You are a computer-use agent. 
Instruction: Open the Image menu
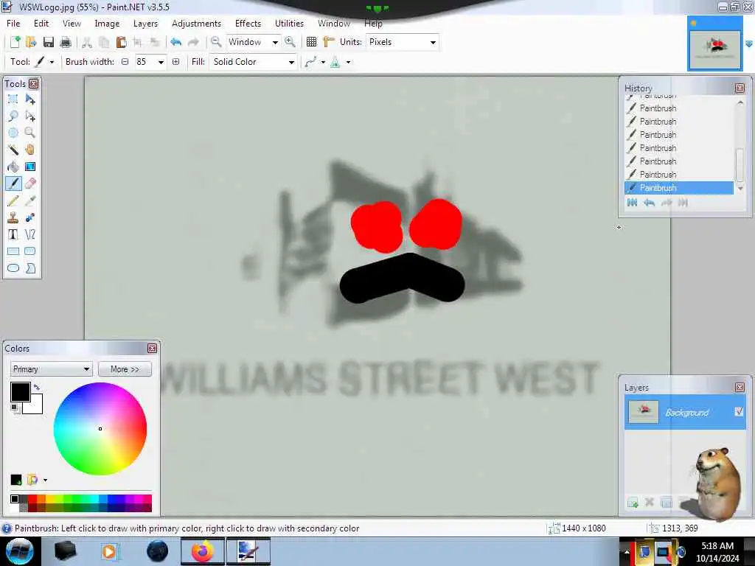107,23
